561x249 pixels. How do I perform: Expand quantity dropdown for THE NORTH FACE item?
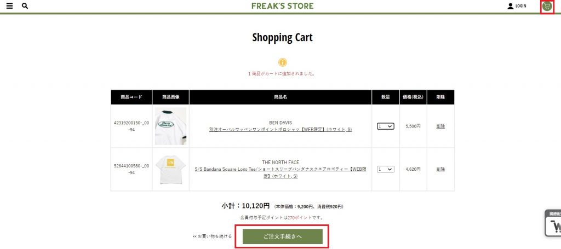click(386, 170)
